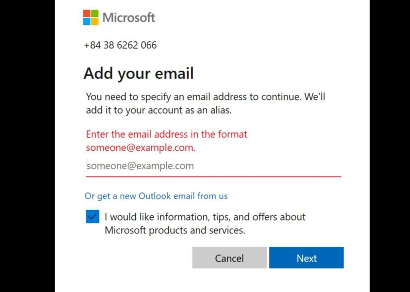Click the green square of Microsoft logo
This screenshot has height=292, width=410.
tap(94, 14)
